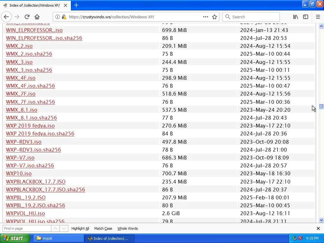The width and height of the screenshot is (324, 243).
Task: Click the system clock showing 9:15 PM
Action: pos(312,238)
